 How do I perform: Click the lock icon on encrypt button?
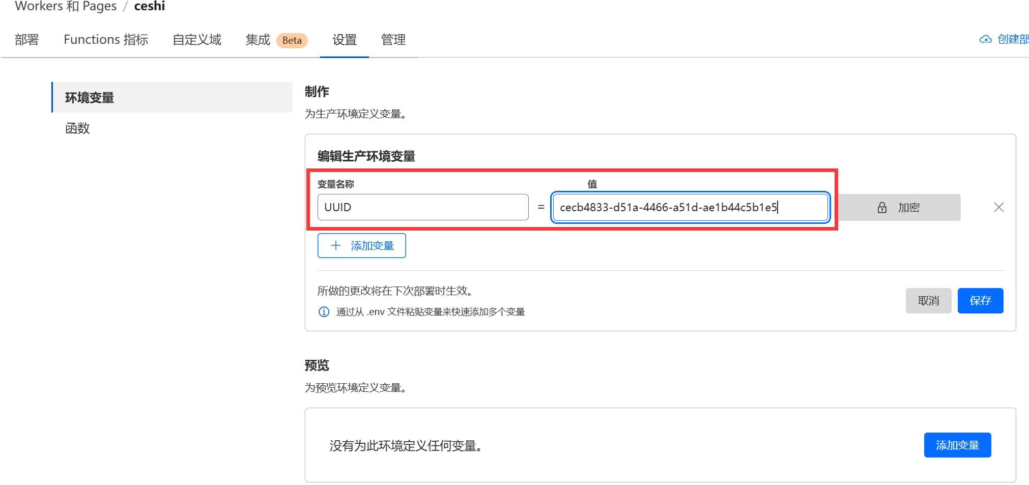click(x=882, y=208)
